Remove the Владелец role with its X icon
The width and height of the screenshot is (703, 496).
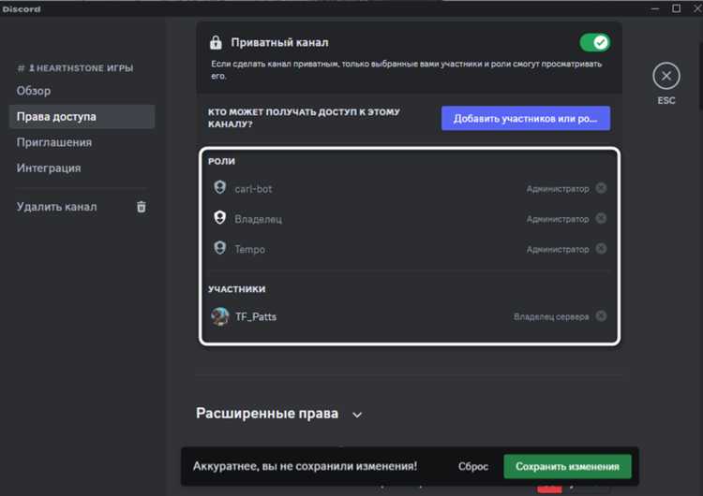(x=601, y=218)
